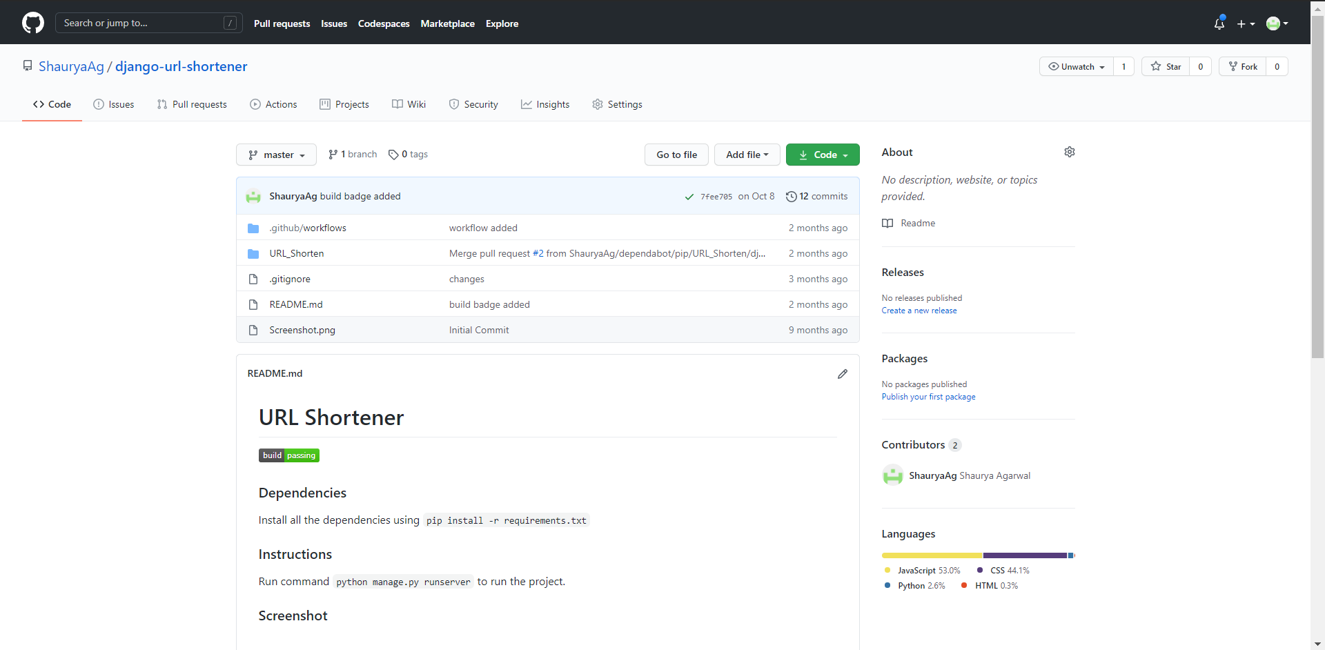Click ShauryaAg contributor avatar
1325x650 pixels.
tap(893, 475)
